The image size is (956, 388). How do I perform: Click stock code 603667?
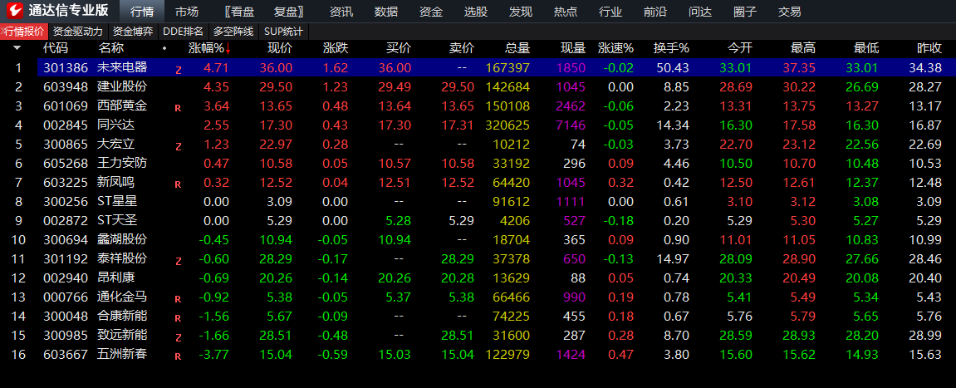(66, 354)
